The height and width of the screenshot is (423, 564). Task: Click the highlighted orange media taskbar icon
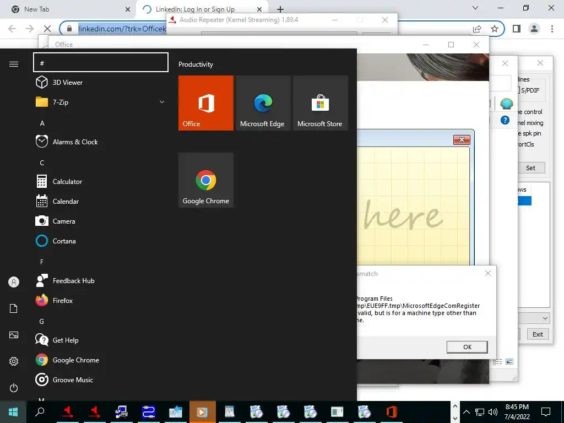[x=202, y=412]
